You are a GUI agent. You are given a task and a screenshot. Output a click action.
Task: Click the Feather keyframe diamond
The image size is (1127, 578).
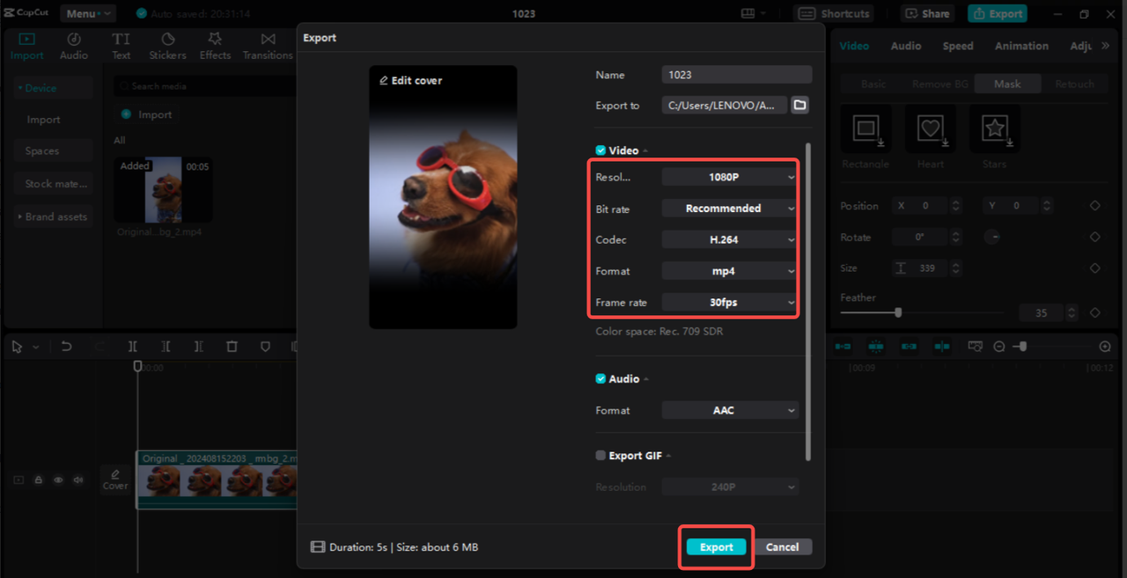(1095, 312)
